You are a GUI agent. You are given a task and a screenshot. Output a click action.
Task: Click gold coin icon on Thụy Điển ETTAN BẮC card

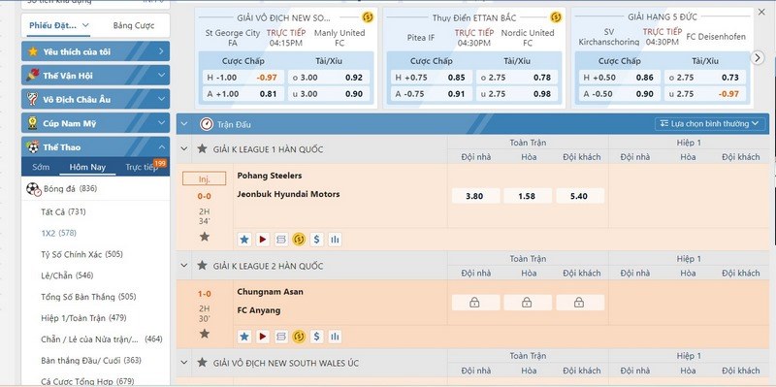tap(555, 17)
